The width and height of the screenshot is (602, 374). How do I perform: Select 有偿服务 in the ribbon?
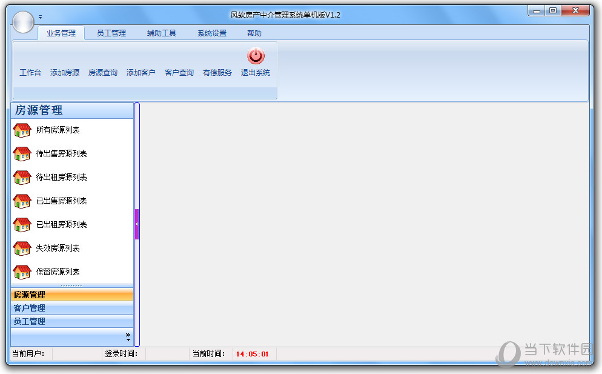click(x=217, y=72)
